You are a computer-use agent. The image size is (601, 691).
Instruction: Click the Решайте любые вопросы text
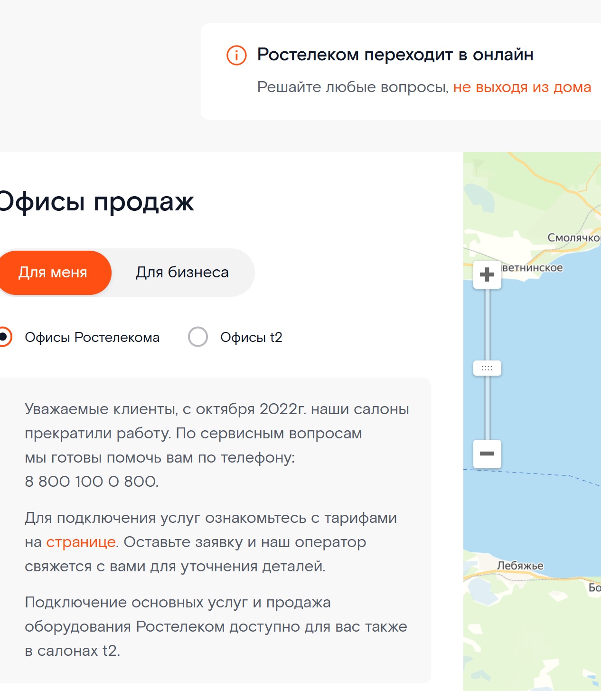coord(353,87)
